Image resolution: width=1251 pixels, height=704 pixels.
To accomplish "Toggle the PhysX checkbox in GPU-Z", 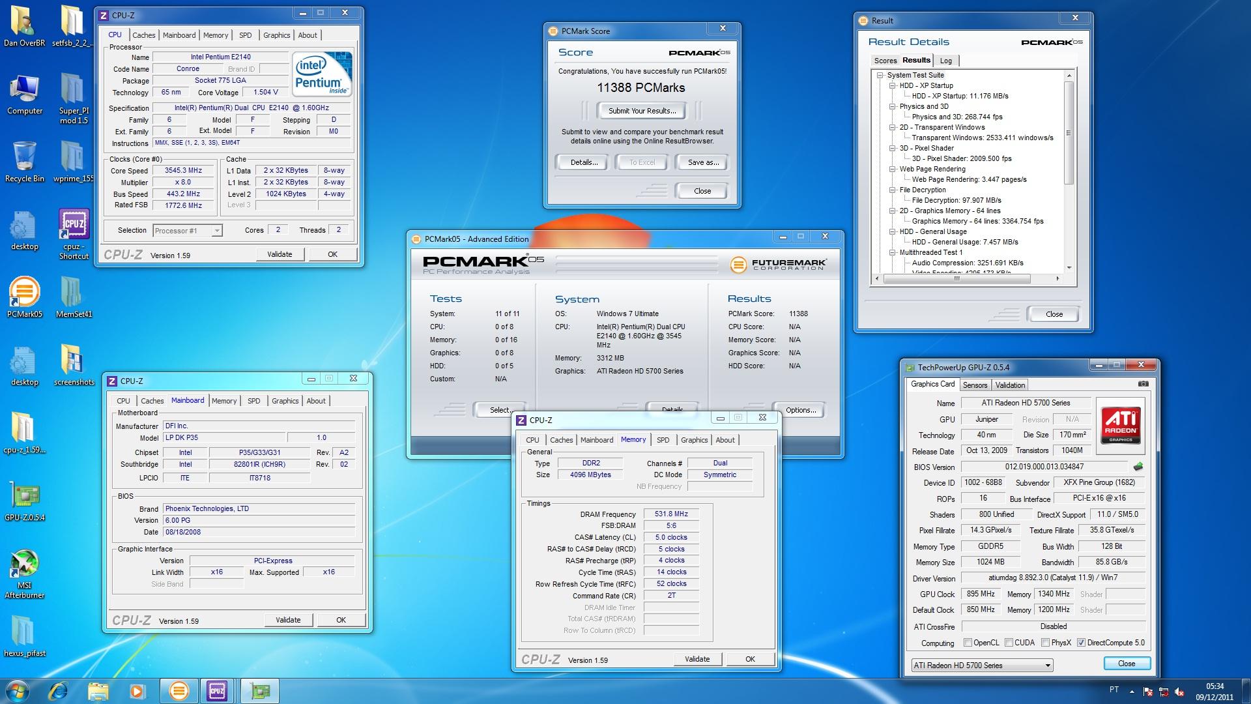I will tap(1045, 643).
